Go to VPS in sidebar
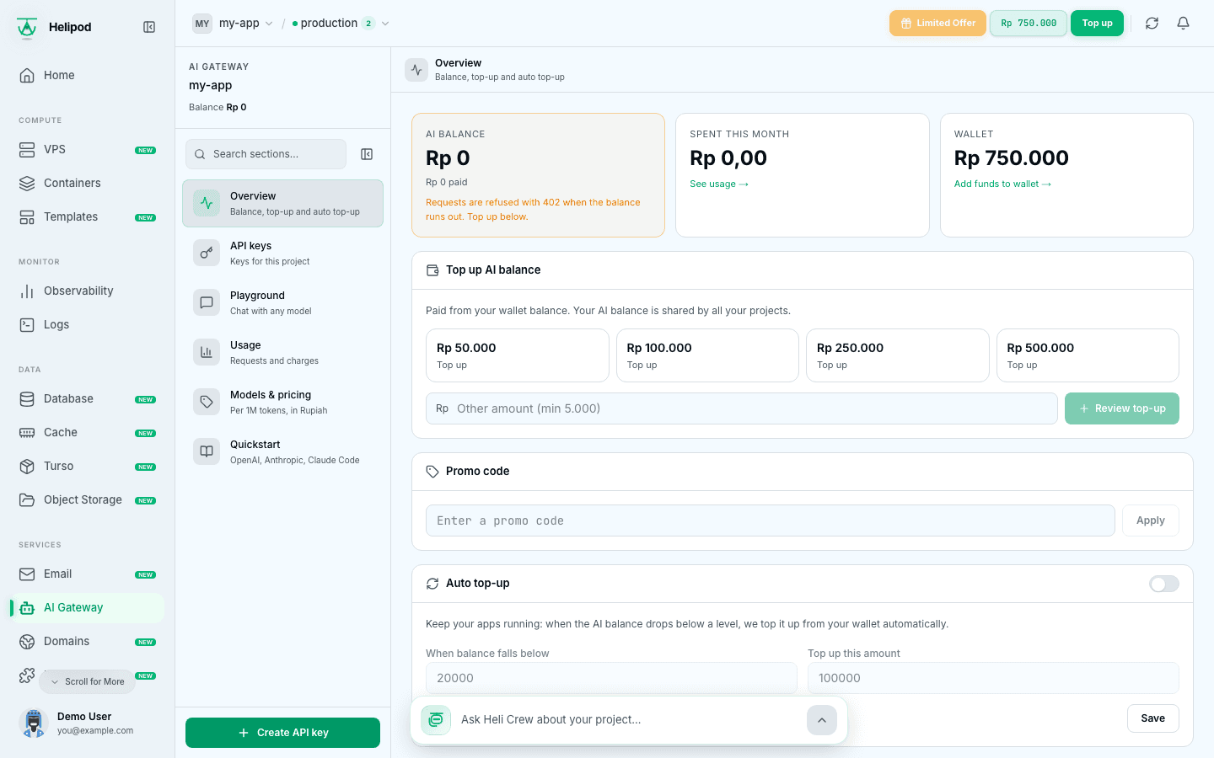Screen dimensions: 1214x758 pyautogui.click(x=88, y=149)
